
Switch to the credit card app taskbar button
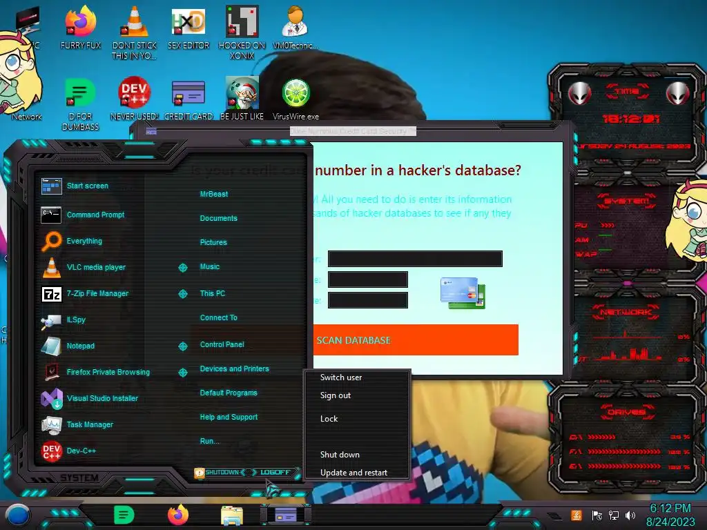click(285, 515)
